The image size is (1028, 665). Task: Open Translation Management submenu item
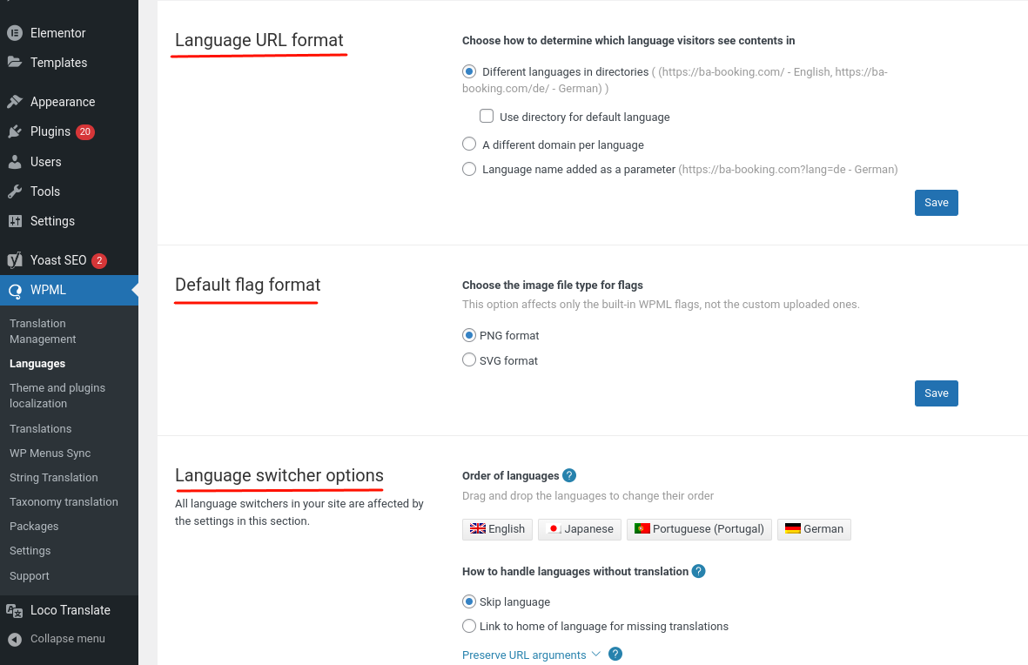43,332
